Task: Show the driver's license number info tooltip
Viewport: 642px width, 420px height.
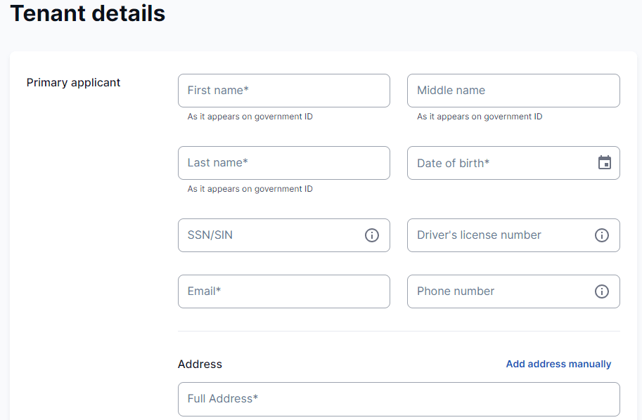Action: (x=601, y=235)
